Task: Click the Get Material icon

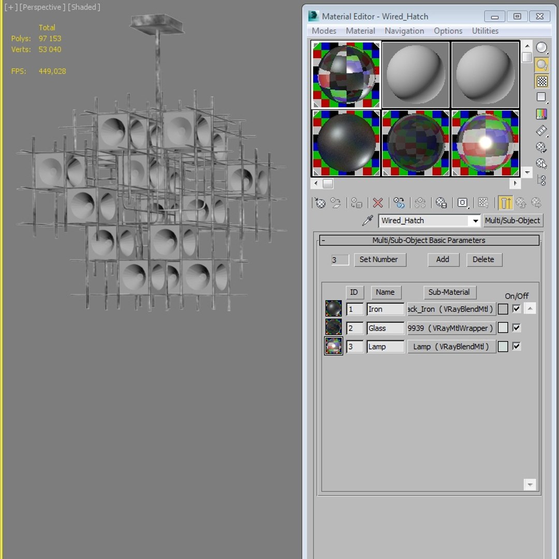Action: [x=320, y=203]
